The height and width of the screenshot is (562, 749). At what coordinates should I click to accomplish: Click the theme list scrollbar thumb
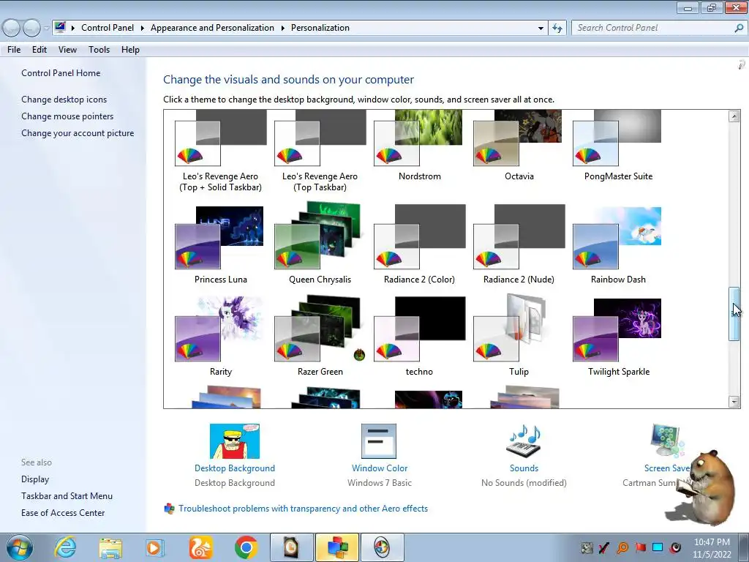tap(734, 314)
